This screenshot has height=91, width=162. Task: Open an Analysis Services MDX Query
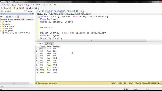pos(14,8)
